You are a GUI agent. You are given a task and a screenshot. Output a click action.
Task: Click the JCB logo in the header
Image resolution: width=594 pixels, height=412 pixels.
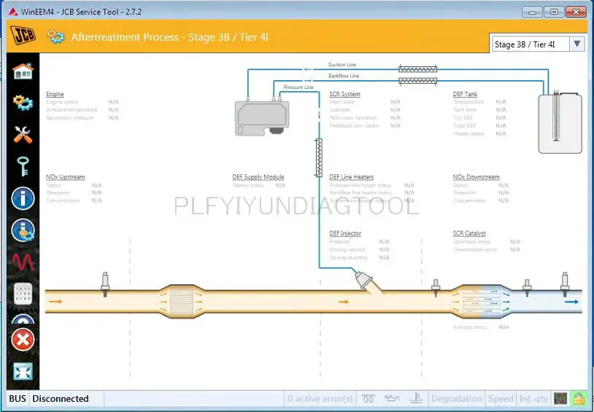pos(23,35)
